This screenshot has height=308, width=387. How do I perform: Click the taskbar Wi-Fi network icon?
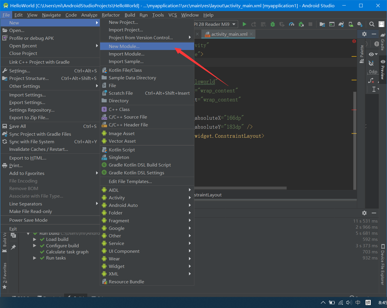(341, 302)
